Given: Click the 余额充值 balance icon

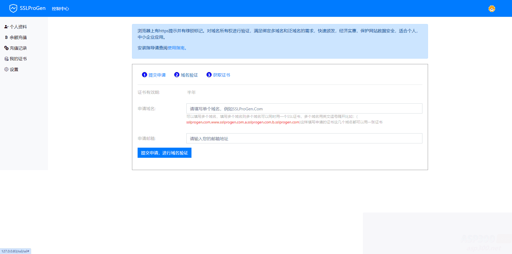Looking at the screenshot, I should [6, 37].
